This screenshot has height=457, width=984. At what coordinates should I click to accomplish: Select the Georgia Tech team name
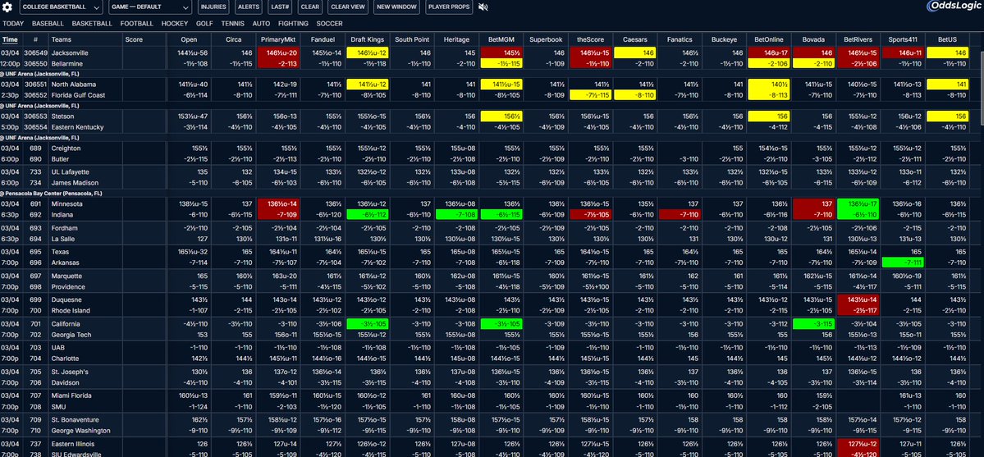pos(71,335)
